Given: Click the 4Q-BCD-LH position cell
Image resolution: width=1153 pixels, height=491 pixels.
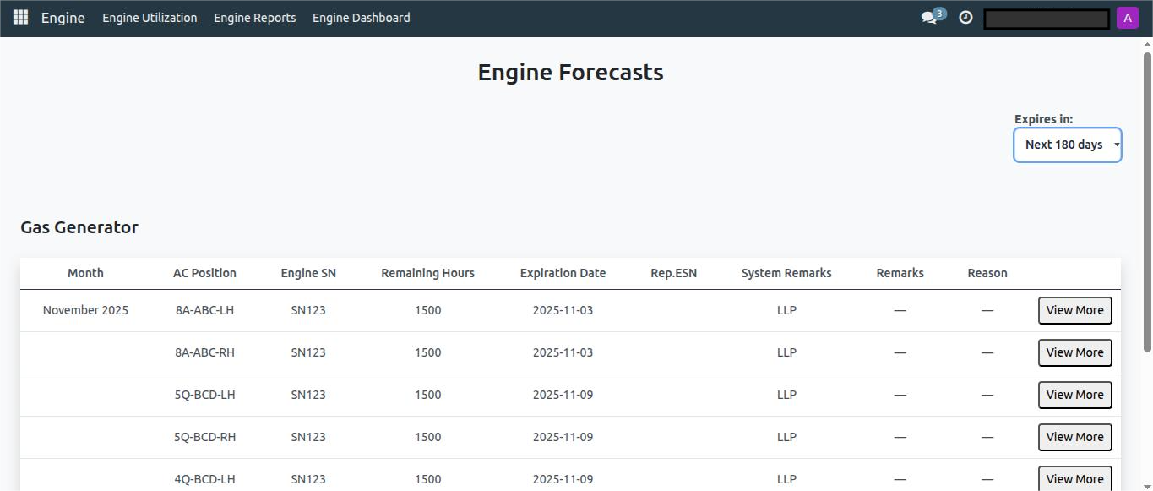Looking at the screenshot, I should (204, 479).
